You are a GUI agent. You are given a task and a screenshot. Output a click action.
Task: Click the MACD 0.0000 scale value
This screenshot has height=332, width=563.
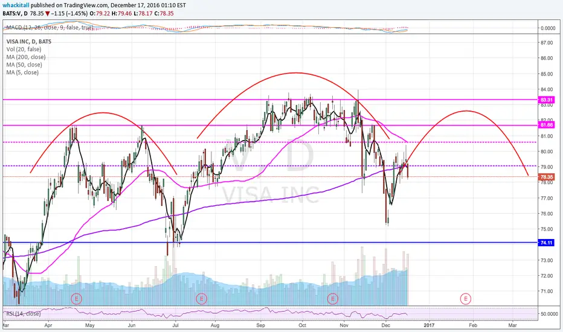click(x=548, y=28)
